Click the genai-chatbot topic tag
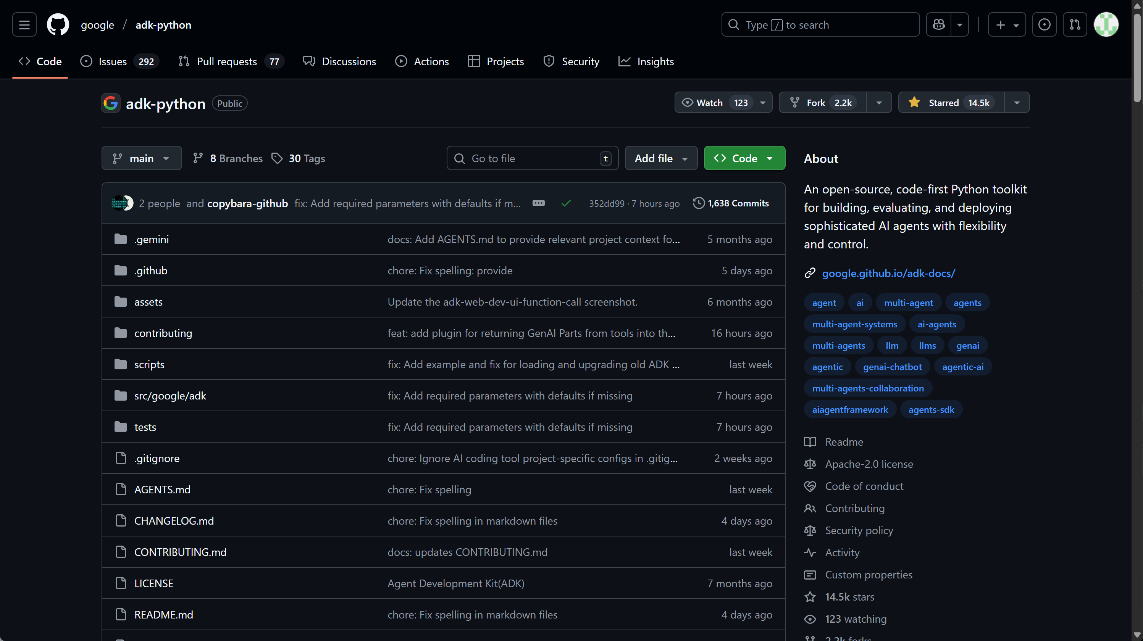 (892, 367)
